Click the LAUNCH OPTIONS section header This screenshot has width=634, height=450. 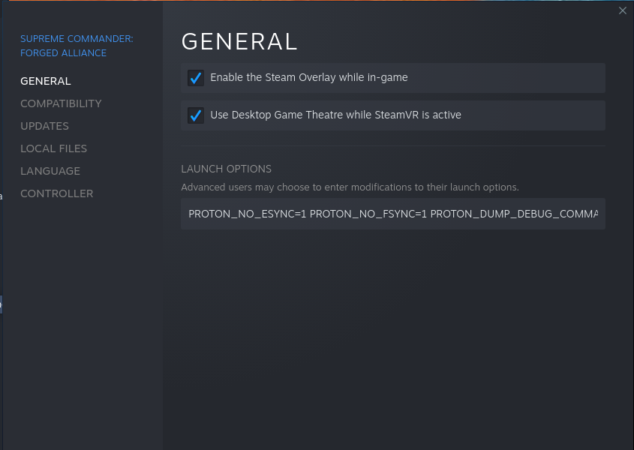click(x=227, y=169)
